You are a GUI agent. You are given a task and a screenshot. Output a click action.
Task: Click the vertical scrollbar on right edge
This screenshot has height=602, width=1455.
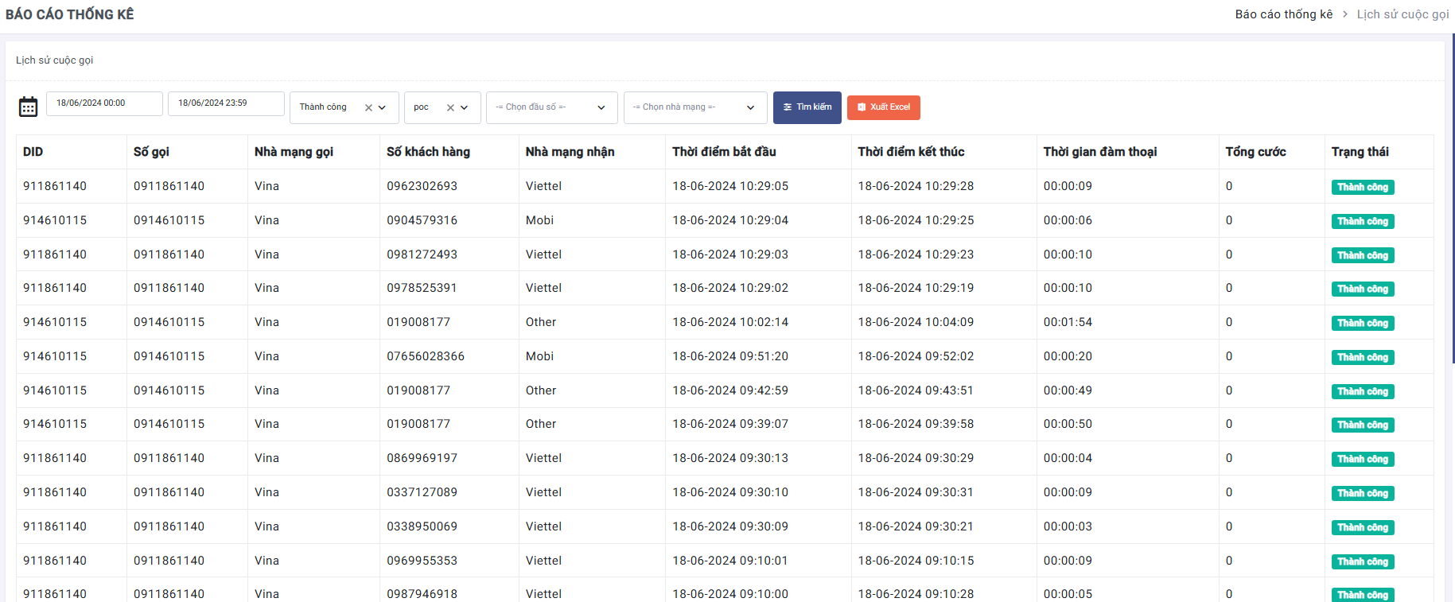pyautogui.click(x=1453, y=199)
